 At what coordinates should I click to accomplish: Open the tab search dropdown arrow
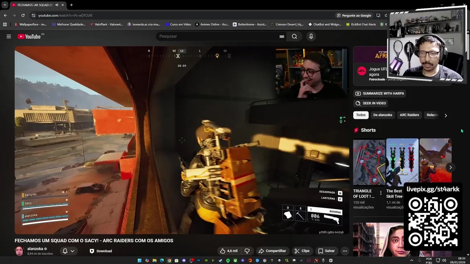click(x=5, y=5)
